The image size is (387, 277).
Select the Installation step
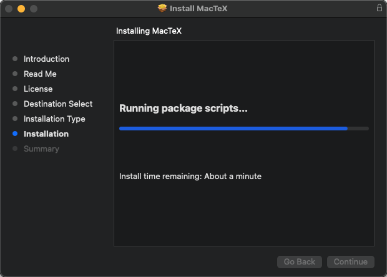tap(46, 134)
